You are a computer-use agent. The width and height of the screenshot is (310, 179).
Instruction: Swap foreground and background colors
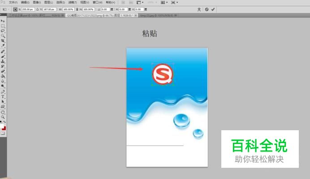(4, 122)
